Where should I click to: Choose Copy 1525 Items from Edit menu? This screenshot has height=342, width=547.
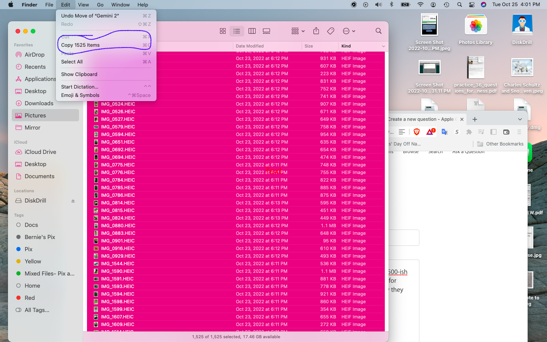click(106, 45)
